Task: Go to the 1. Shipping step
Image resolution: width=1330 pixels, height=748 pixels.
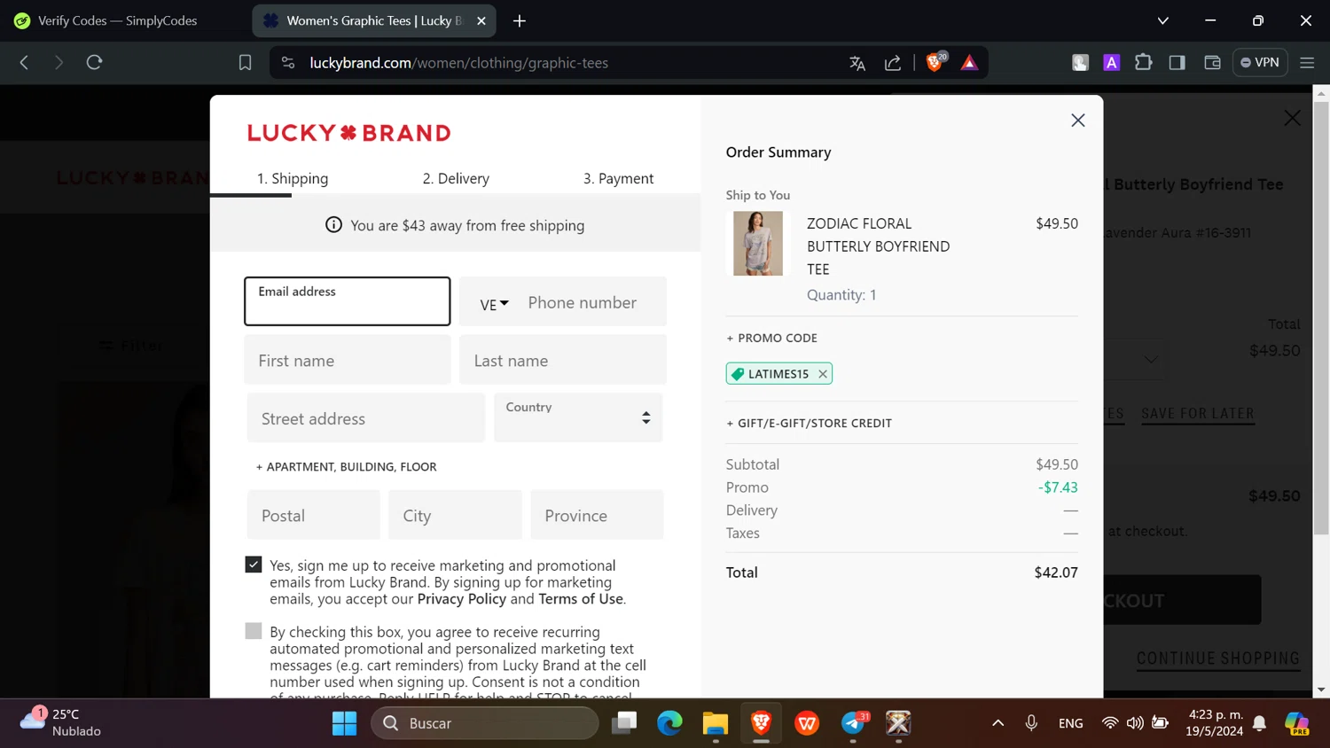Action: pos(293,178)
